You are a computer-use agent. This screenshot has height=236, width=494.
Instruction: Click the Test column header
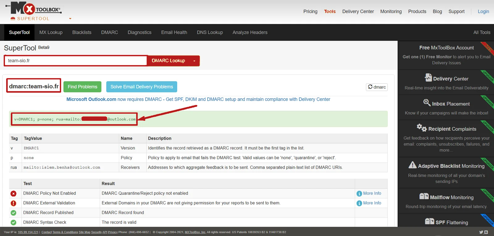click(x=27, y=183)
